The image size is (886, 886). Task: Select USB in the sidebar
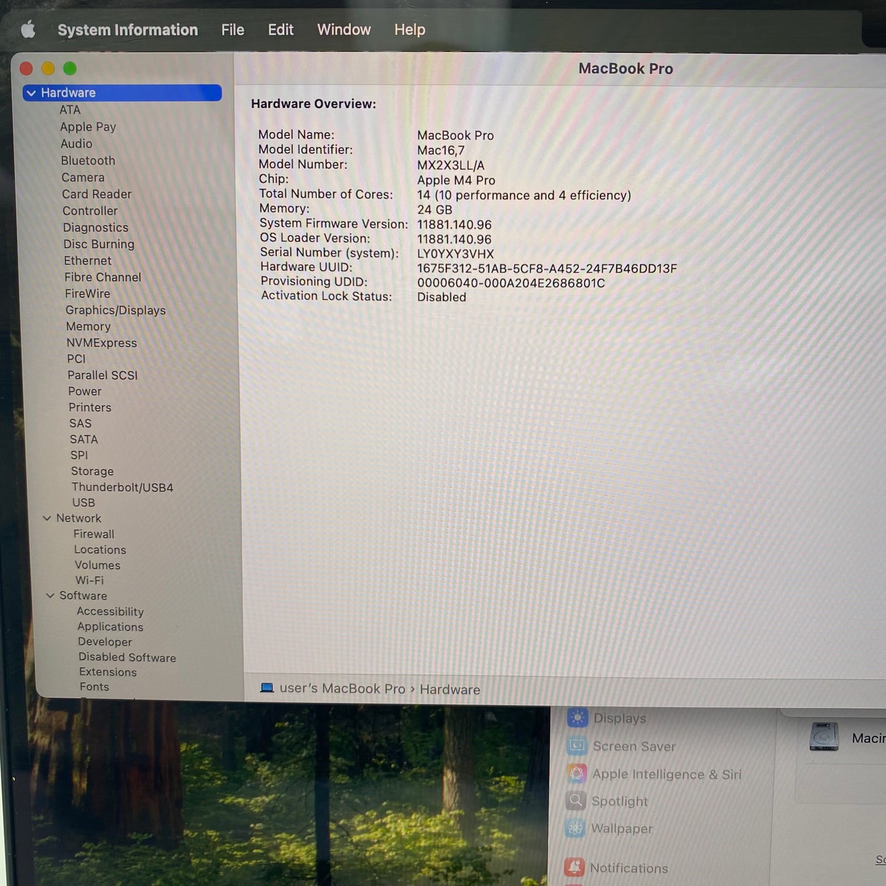click(x=84, y=502)
